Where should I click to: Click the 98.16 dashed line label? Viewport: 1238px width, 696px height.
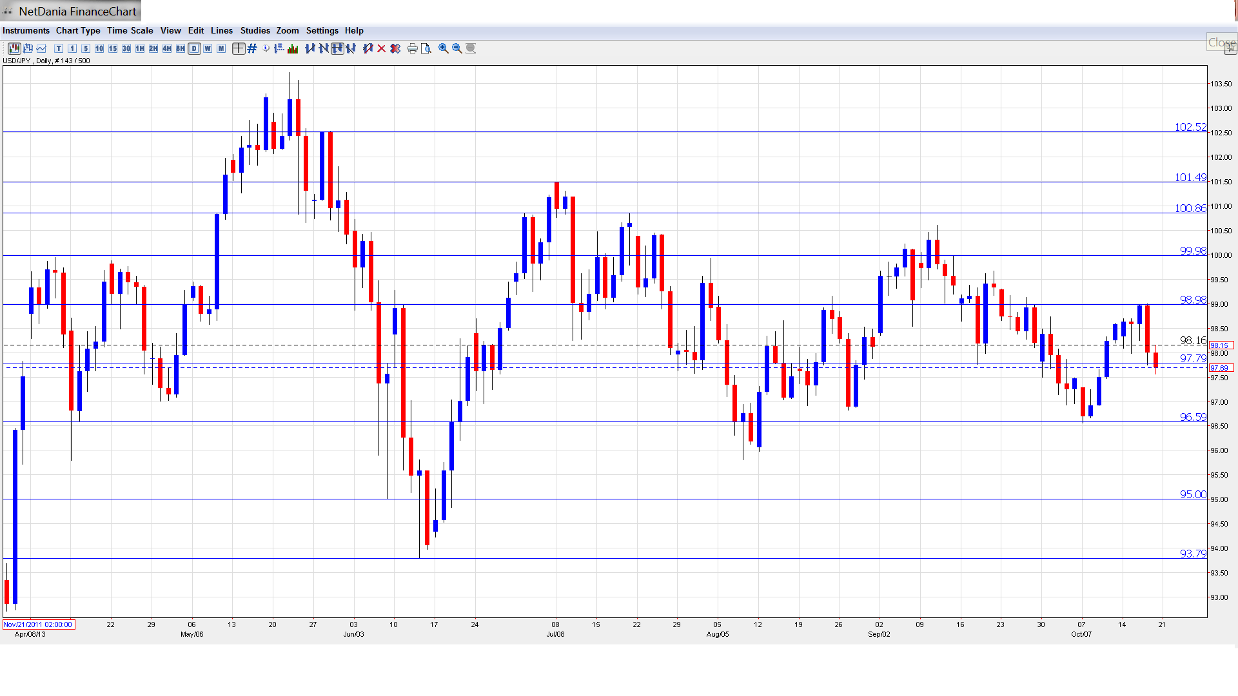1193,340
